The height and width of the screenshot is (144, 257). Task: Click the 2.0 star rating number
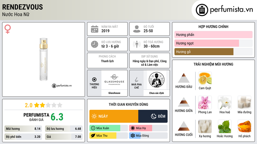[x=29, y=105]
